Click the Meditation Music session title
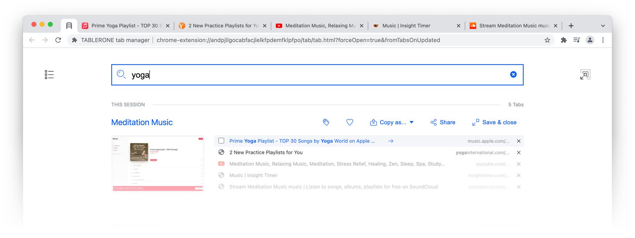635x238 pixels. 142,122
